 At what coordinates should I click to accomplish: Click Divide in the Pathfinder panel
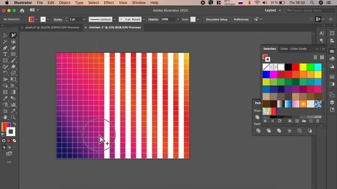pos(259,131)
